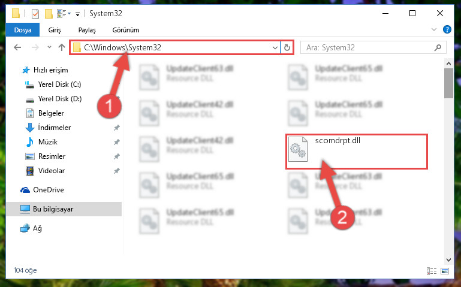Image resolution: width=461 pixels, height=287 pixels.
Task: Toggle the pin beside Videolar
Action: click(117, 171)
